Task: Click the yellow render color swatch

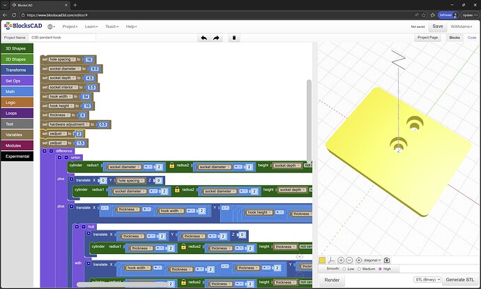Action: point(322,260)
